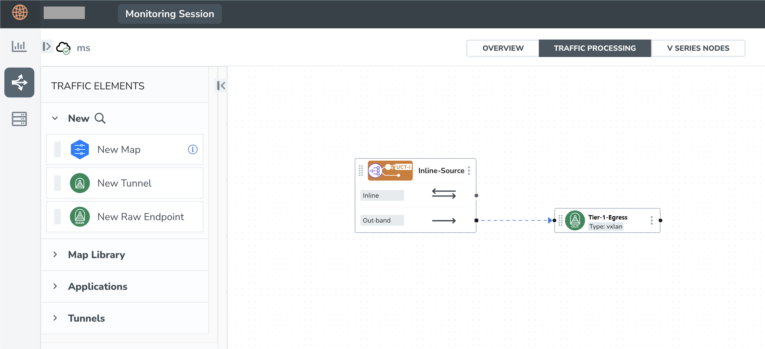Collapse the Traffic Elements panel
Viewport: 765px width, 349px height.
[x=221, y=86]
